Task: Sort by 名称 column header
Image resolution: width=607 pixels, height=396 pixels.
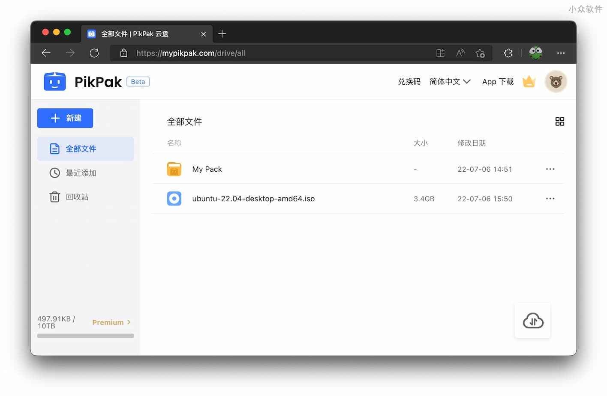Action: 174,143
